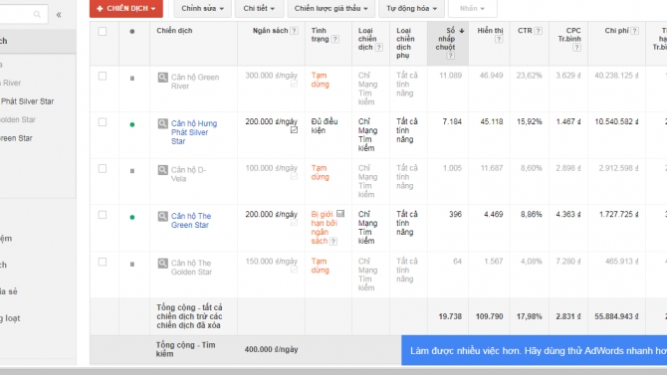Sort by CPC Tr.bình column header
Viewport: 667px width, 375px height.
pyautogui.click(x=569, y=35)
